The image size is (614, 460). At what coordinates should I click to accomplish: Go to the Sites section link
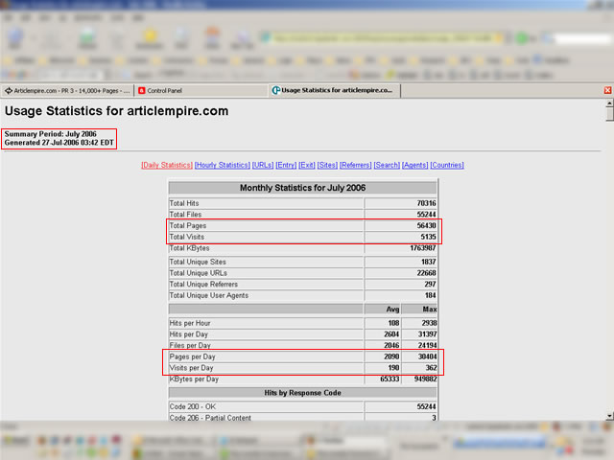[x=327, y=165]
